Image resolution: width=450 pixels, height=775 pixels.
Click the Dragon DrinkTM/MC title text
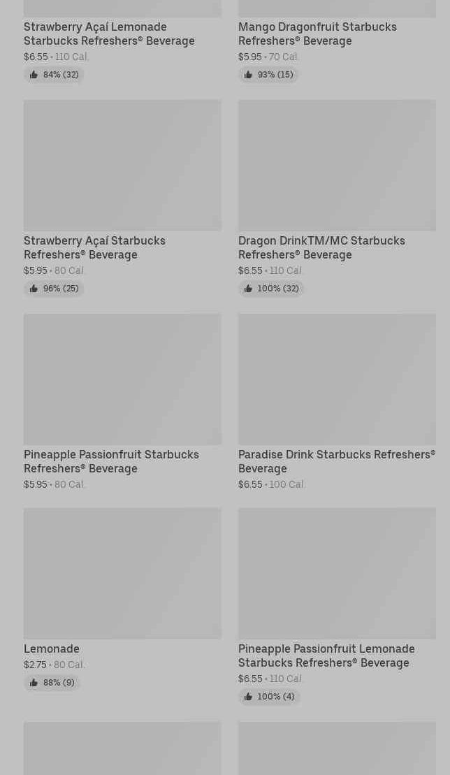321,247
